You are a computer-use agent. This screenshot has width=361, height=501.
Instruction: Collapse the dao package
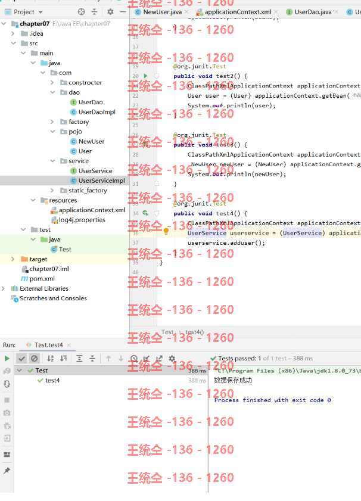[52, 92]
